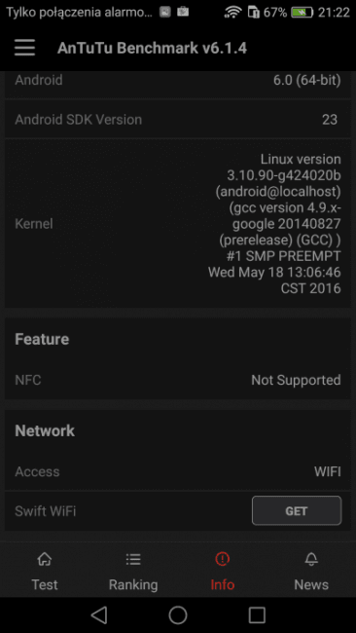Tap AnTuTu Benchmark v6.1.4 title
This screenshot has height=633, width=356.
click(152, 49)
